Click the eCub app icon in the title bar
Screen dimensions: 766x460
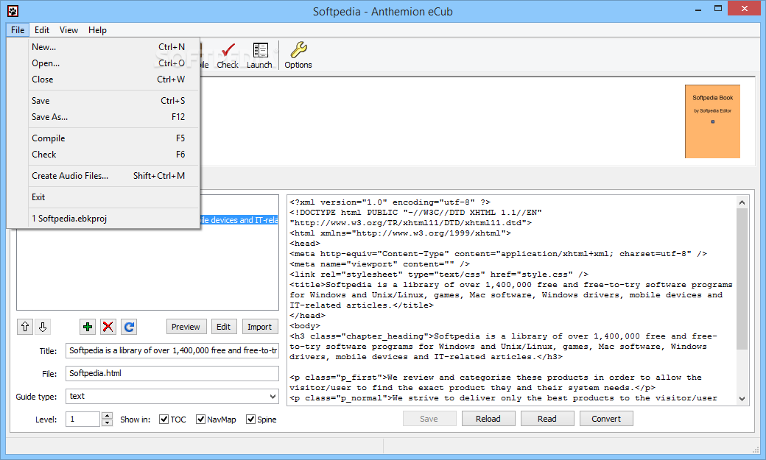click(13, 11)
